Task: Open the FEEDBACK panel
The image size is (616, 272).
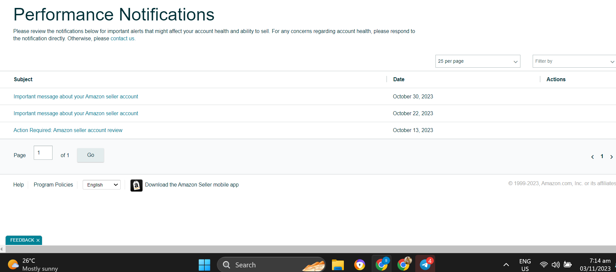Action: click(x=22, y=240)
